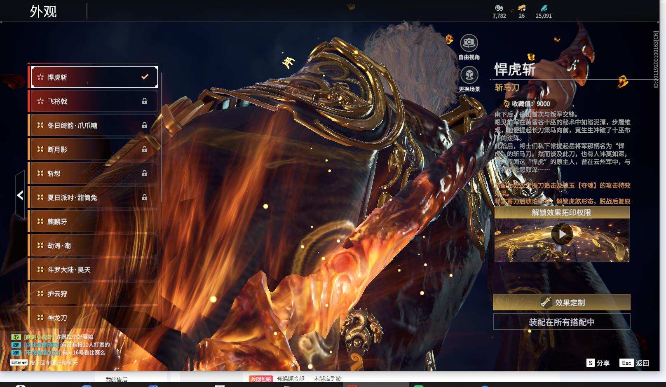Select the 神龙刀 skin row

point(94,317)
